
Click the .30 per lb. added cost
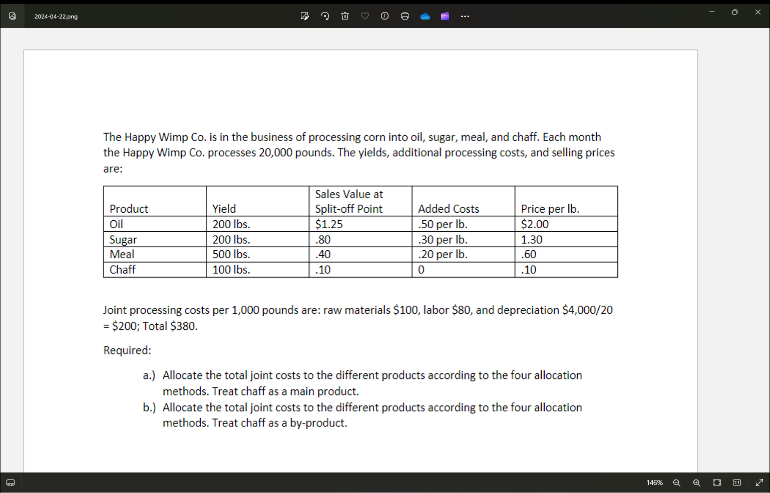[x=463, y=239]
